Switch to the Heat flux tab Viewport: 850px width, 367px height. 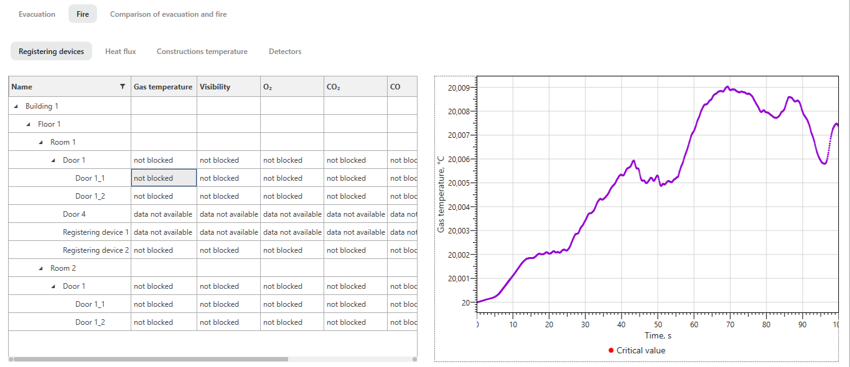click(x=120, y=51)
